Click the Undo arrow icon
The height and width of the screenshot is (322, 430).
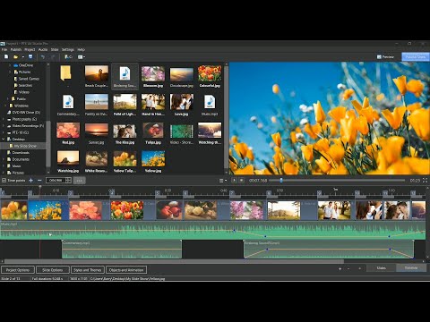tap(43, 56)
